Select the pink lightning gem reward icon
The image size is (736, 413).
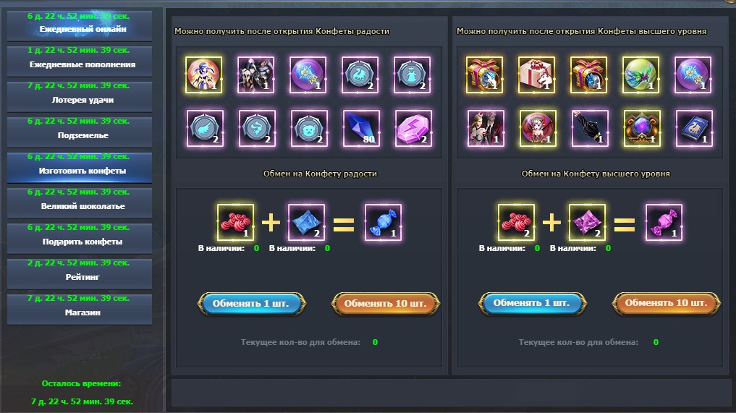tap(413, 128)
